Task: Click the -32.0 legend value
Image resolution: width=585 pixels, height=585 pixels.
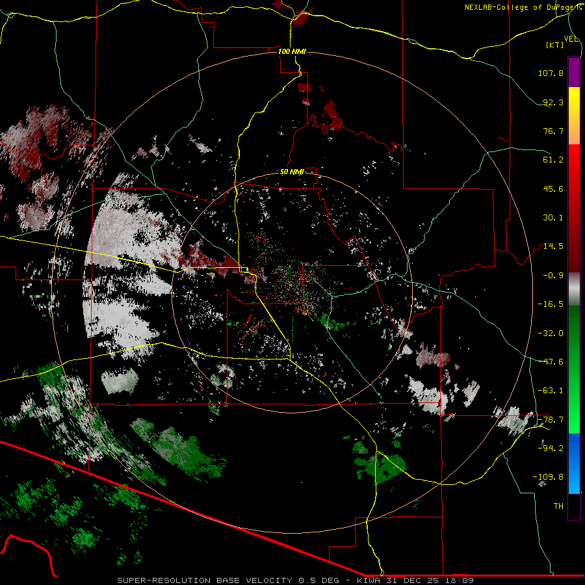Action: click(x=551, y=333)
